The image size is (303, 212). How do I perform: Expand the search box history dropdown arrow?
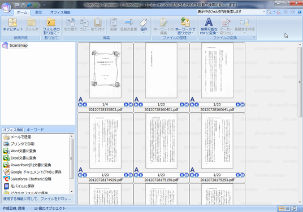click(264, 12)
